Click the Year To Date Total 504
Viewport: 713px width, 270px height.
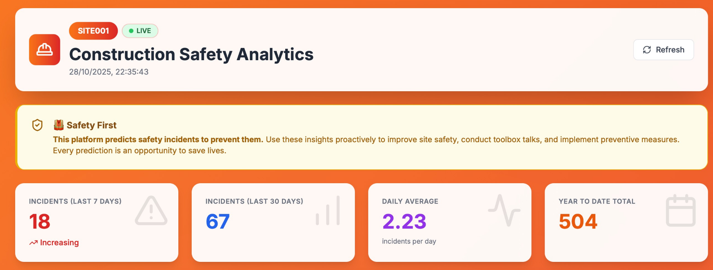[578, 222]
